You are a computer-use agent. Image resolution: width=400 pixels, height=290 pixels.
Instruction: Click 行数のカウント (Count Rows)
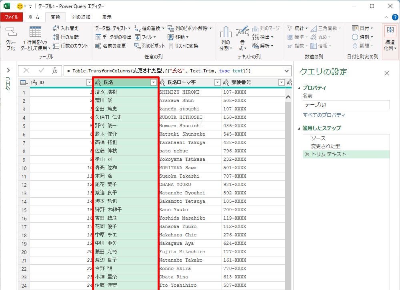click(70, 46)
